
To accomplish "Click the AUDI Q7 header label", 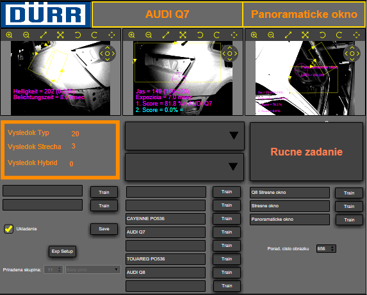I will [167, 14].
